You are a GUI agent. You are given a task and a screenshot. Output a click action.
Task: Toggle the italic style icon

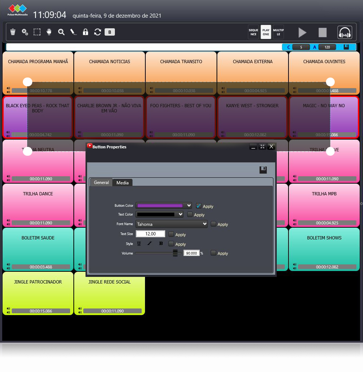(x=150, y=243)
